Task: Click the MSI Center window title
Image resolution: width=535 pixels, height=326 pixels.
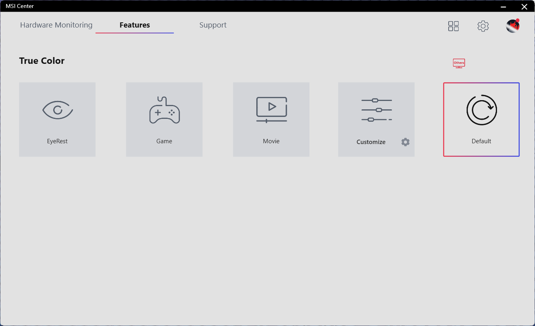Action: coord(20,6)
